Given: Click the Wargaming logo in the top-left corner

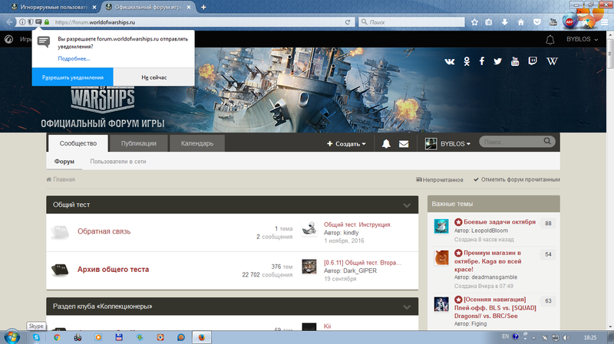Looking at the screenshot, I should pyautogui.click(x=8, y=39).
